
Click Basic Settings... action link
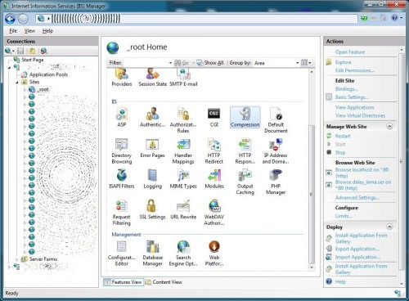pyautogui.click(x=352, y=97)
